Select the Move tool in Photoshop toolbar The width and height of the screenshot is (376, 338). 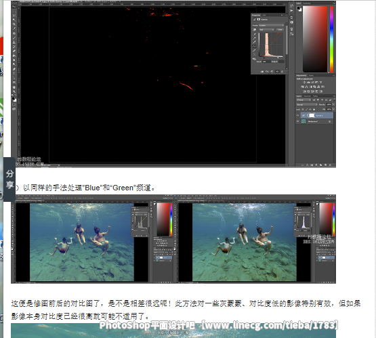click(14, 7)
